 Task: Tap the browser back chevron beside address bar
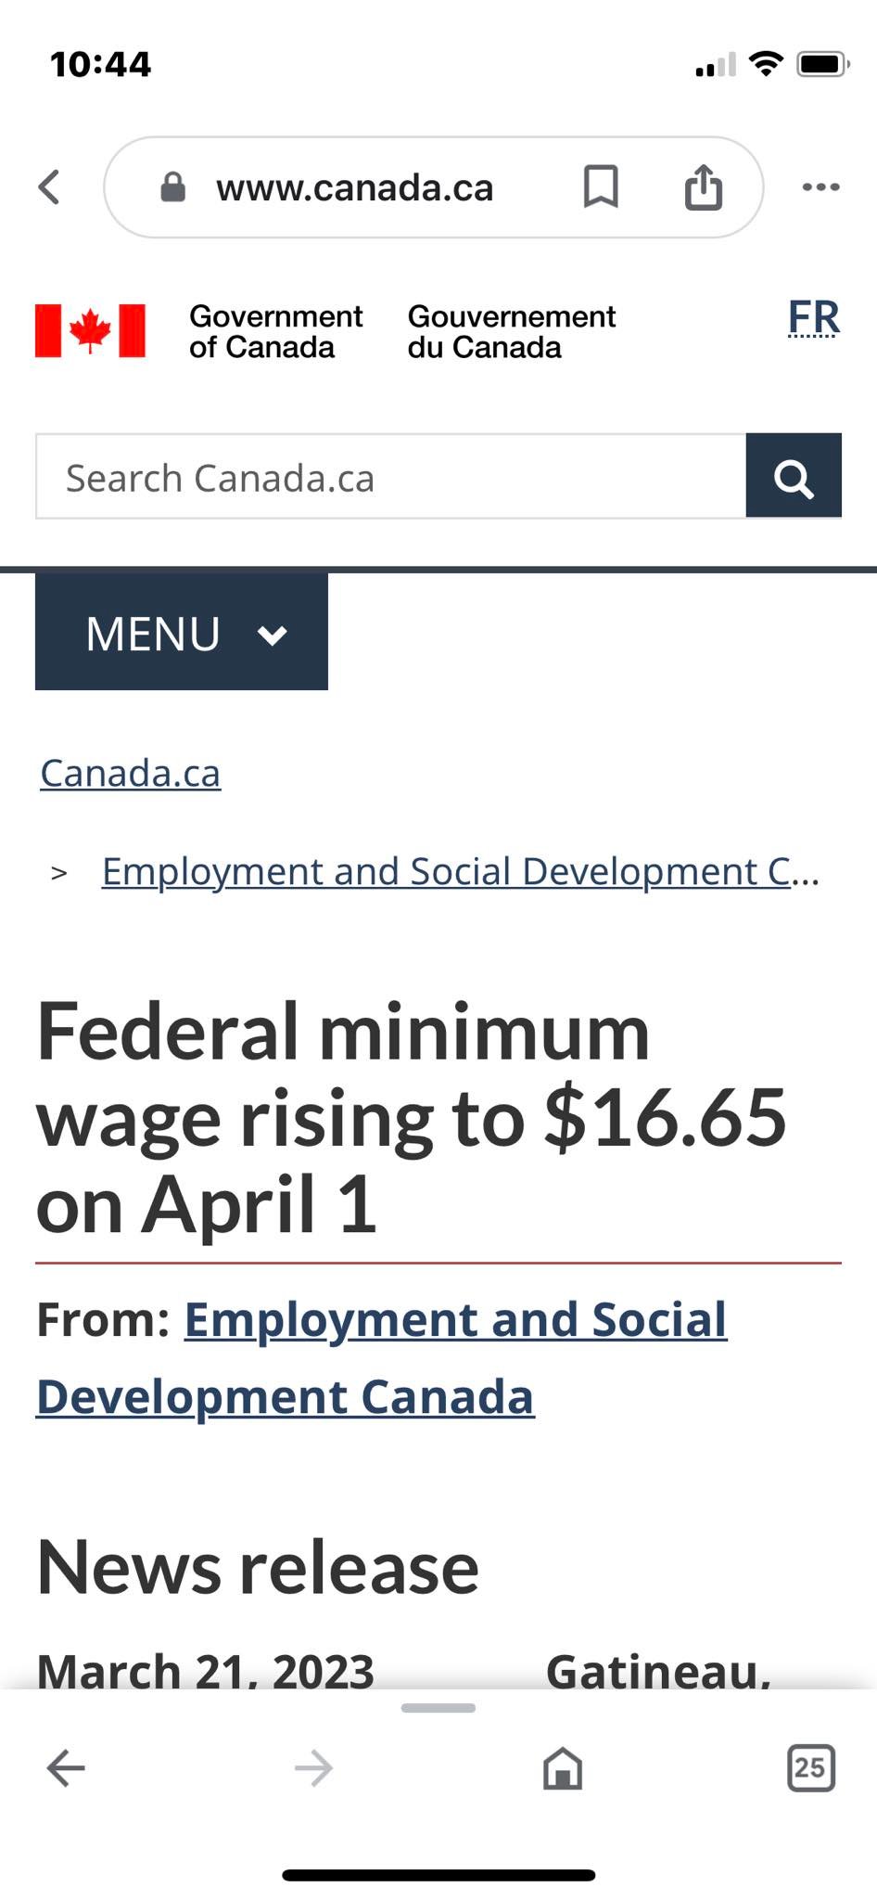tap(50, 187)
